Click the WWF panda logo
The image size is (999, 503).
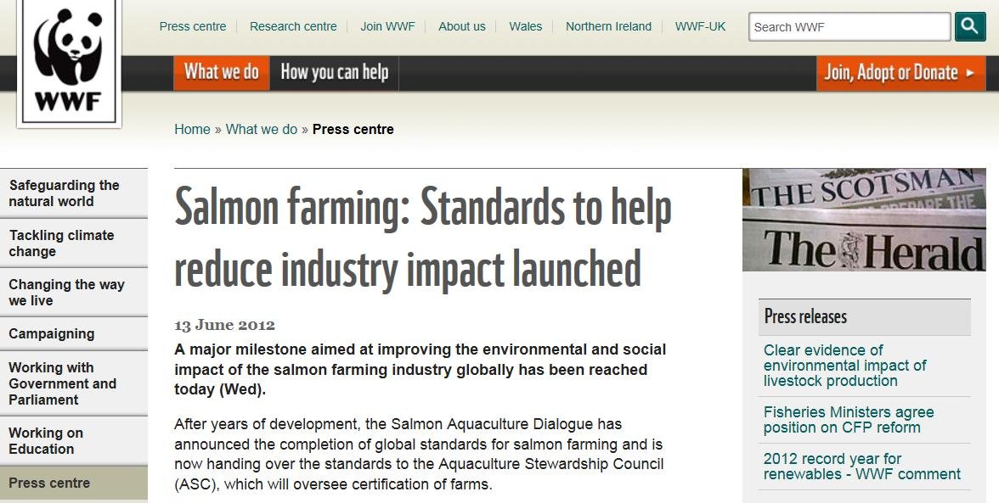coord(69,62)
